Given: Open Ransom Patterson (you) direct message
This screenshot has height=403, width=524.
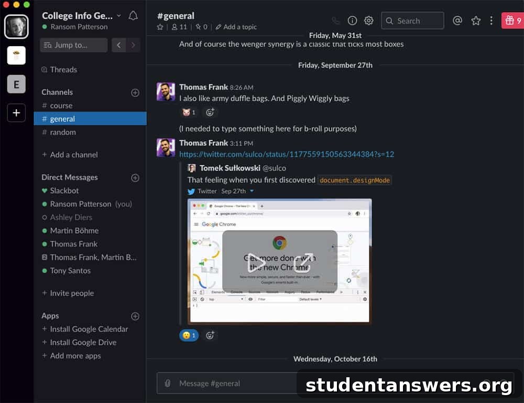Looking at the screenshot, I should pos(90,204).
